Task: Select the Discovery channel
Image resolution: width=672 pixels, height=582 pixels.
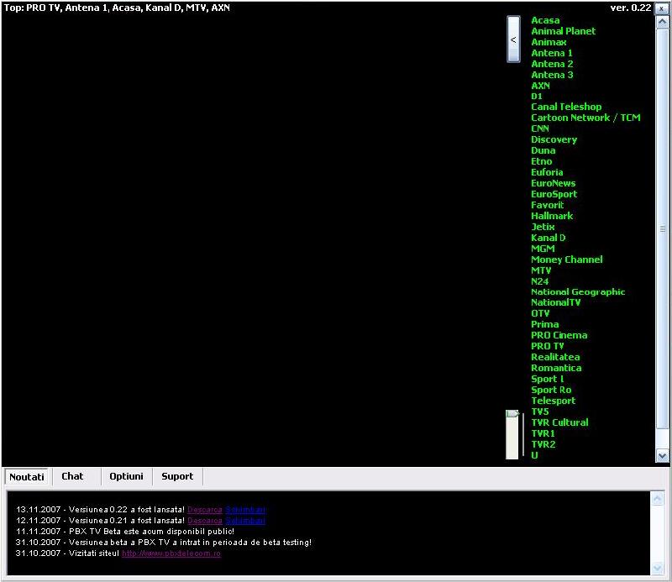Action: (554, 139)
